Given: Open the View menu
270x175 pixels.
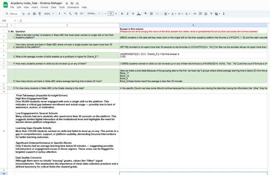Looking at the screenshot, I should pos(26,7).
